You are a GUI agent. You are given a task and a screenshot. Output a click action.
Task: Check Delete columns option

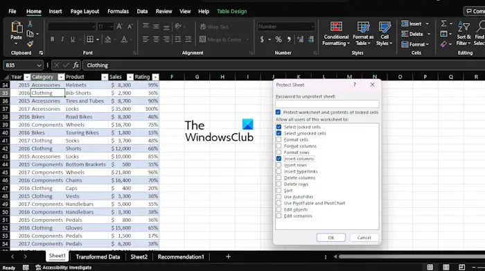point(279,177)
